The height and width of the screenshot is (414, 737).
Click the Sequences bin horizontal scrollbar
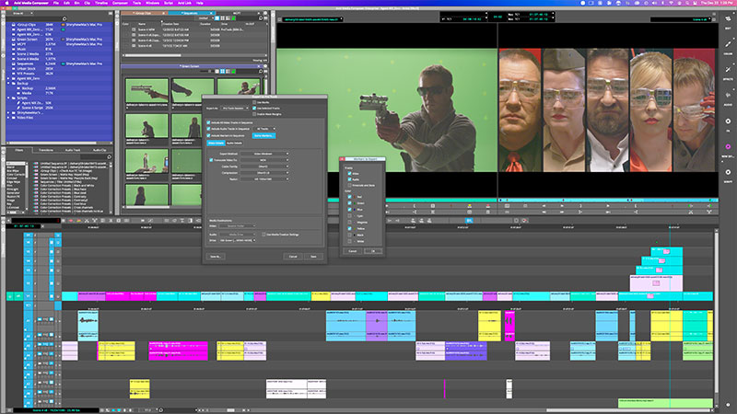153,55
